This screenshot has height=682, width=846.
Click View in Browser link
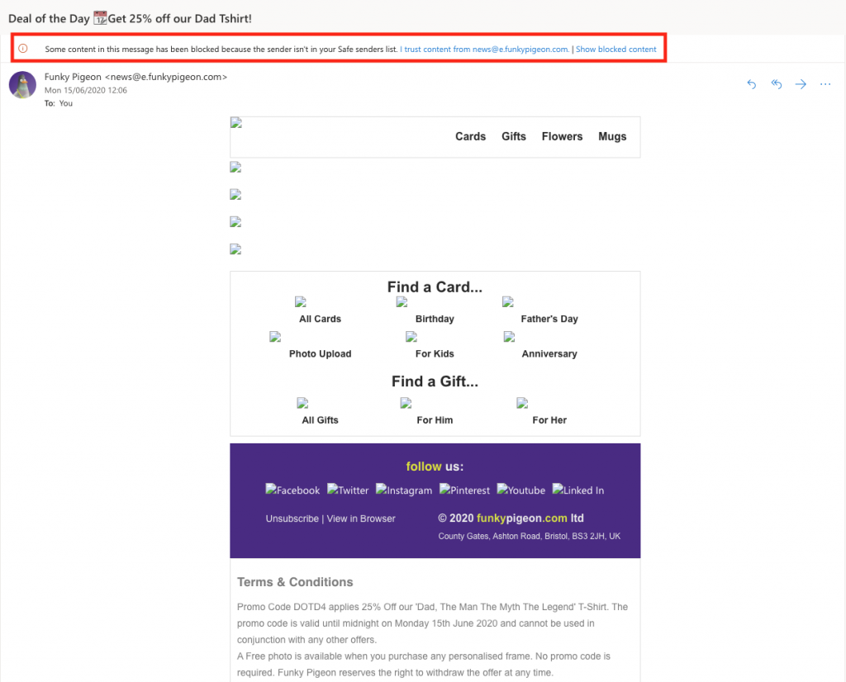coord(361,519)
